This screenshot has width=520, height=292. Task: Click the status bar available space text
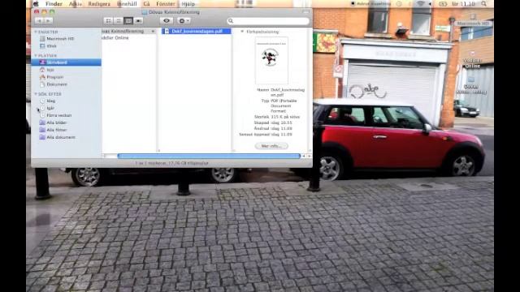(171, 163)
